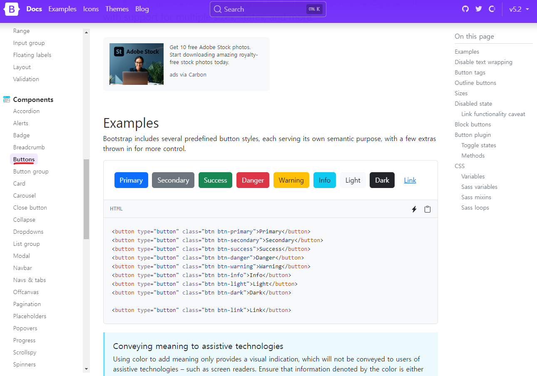Select Range in the sidebar
537x376 pixels.
click(21, 31)
